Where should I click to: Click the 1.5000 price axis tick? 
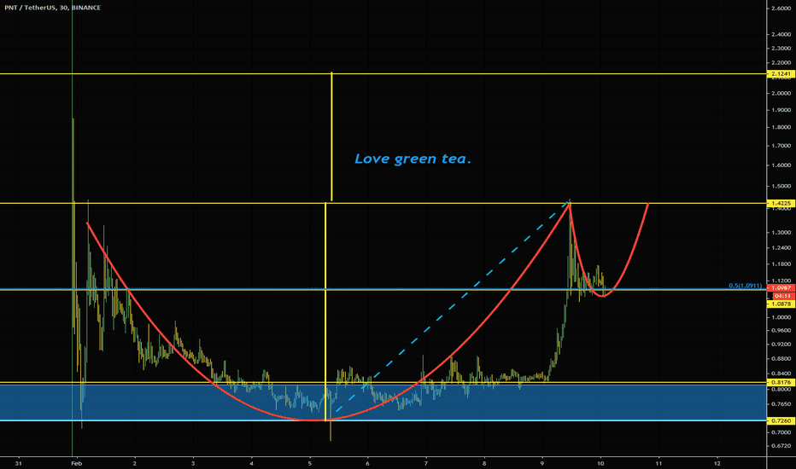click(x=781, y=186)
